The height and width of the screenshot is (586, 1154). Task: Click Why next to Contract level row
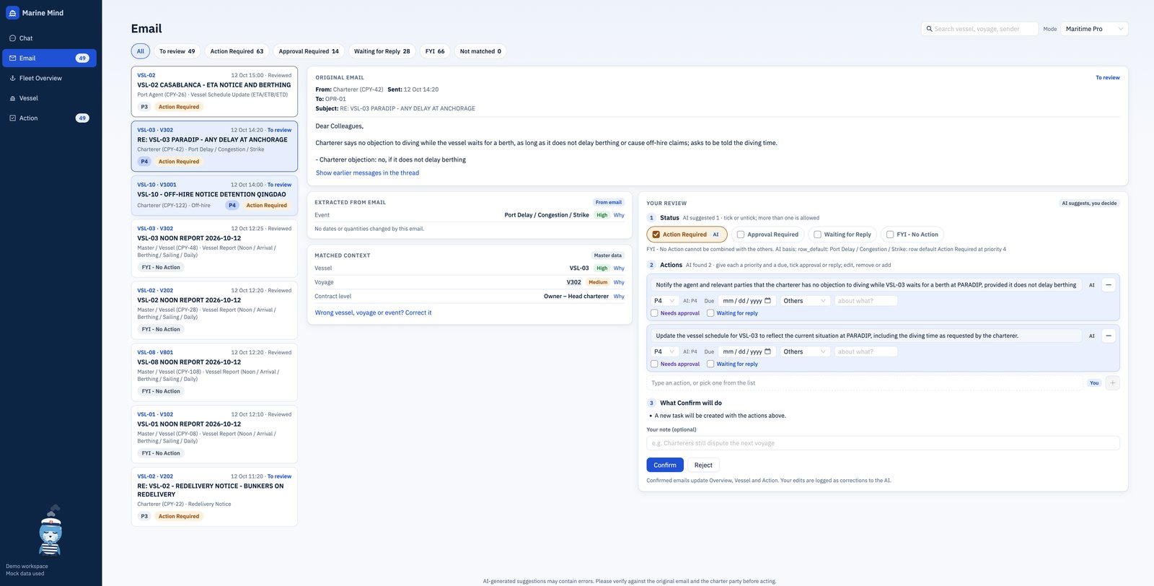pos(619,297)
